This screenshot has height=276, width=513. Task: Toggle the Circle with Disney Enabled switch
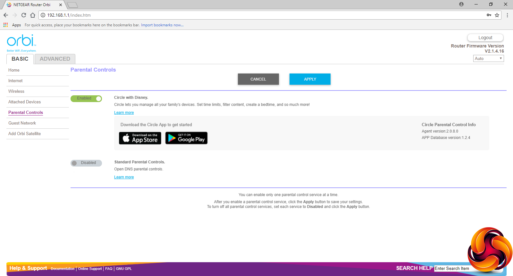[86, 99]
